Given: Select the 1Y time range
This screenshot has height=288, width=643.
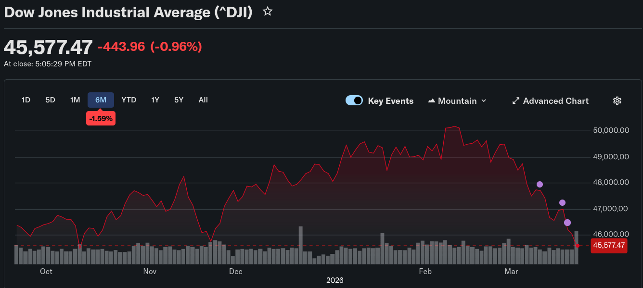Looking at the screenshot, I should (155, 100).
